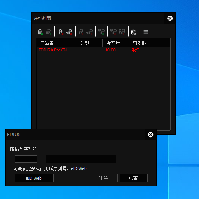Click the 结束 button
Image resolution: width=199 pixels, height=199 pixels.
pos(133,178)
